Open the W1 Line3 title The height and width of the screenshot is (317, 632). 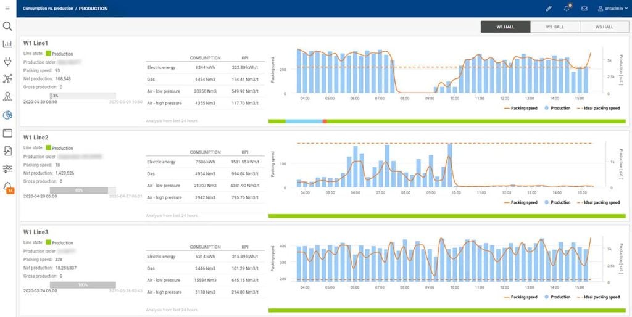(36, 233)
